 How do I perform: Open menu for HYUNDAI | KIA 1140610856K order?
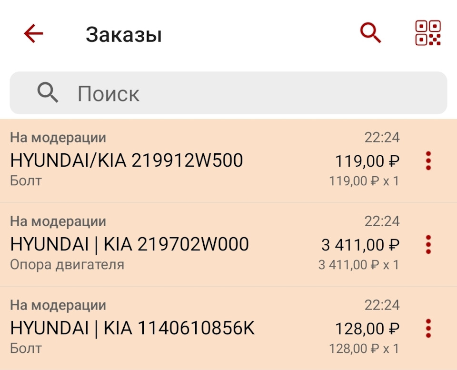[x=427, y=328]
